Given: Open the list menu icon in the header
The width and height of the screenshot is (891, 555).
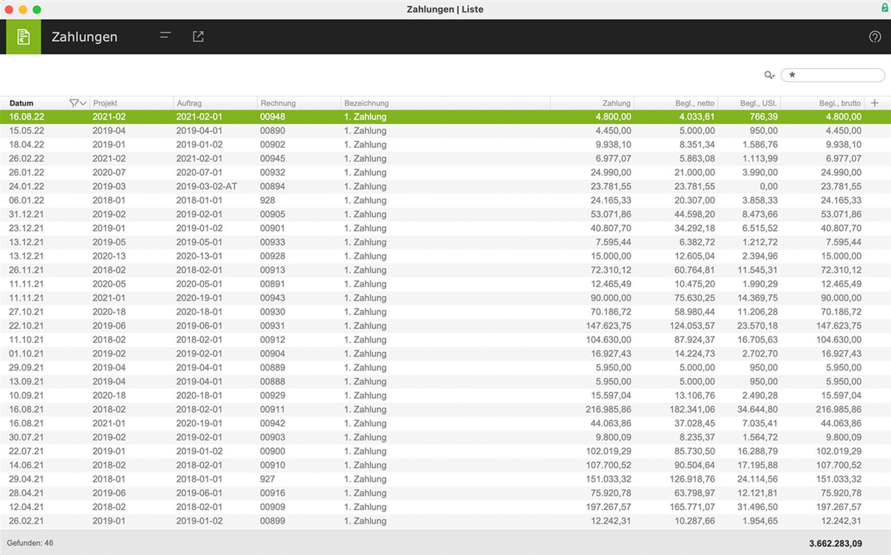Looking at the screenshot, I should point(165,36).
